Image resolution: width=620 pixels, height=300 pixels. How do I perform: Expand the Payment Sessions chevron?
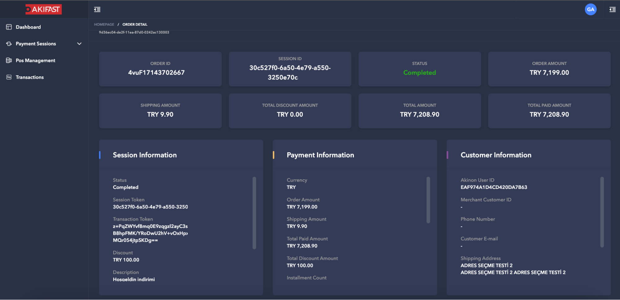pyautogui.click(x=79, y=44)
